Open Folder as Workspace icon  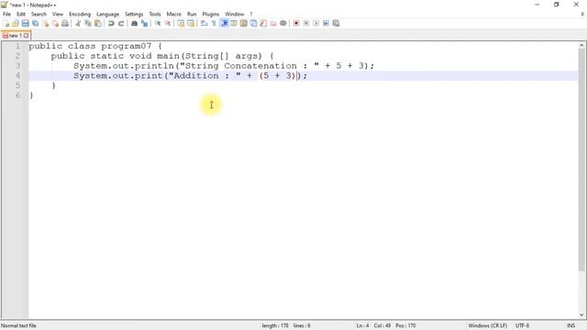[x=273, y=24]
